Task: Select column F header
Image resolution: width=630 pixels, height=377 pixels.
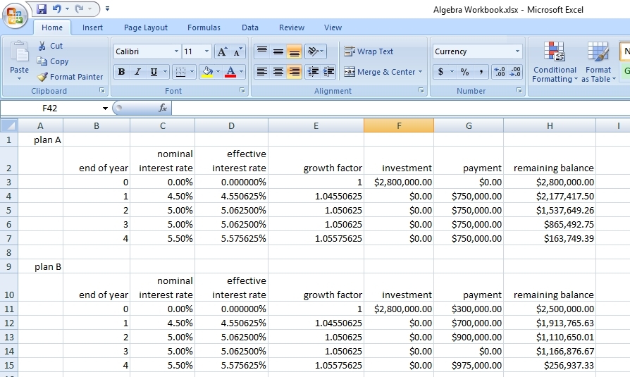Action: (x=399, y=126)
